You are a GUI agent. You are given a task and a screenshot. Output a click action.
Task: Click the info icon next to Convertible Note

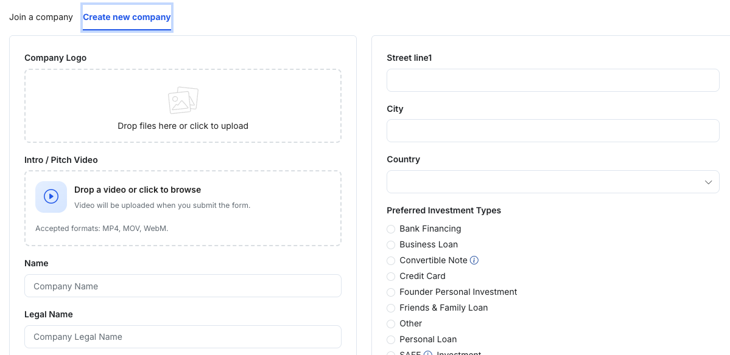[474, 260]
